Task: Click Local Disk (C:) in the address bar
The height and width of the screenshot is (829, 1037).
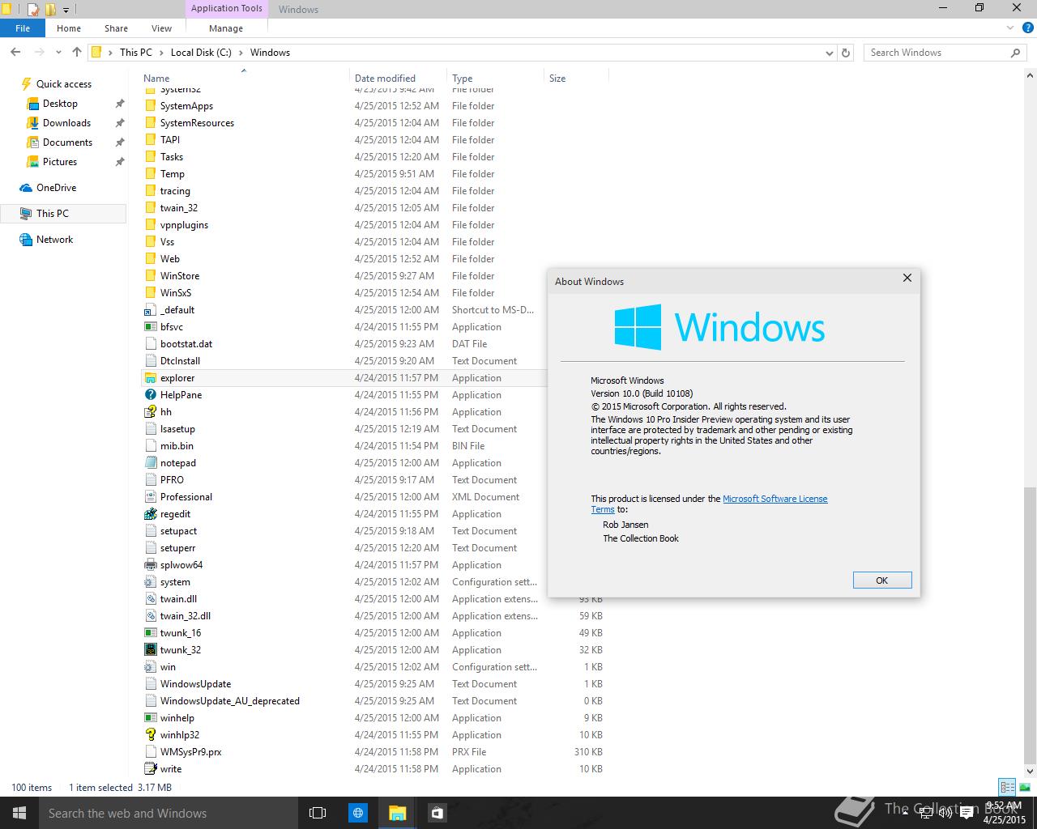Action: [201, 53]
